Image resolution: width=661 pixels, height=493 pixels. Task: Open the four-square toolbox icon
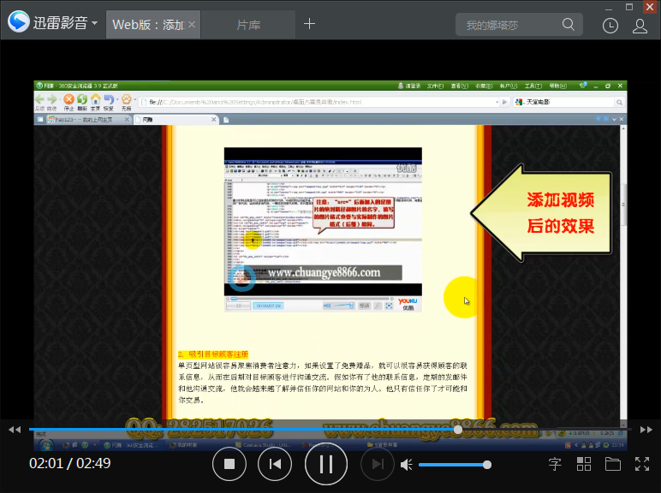click(x=584, y=464)
